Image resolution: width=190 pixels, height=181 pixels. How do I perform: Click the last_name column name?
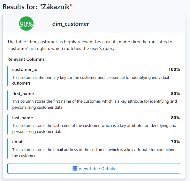click(23, 118)
